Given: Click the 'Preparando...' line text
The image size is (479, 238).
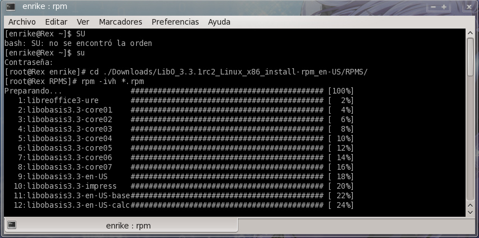Looking at the screenshot, I should 33,91.
